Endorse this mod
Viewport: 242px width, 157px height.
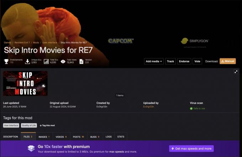coord(184,61)
